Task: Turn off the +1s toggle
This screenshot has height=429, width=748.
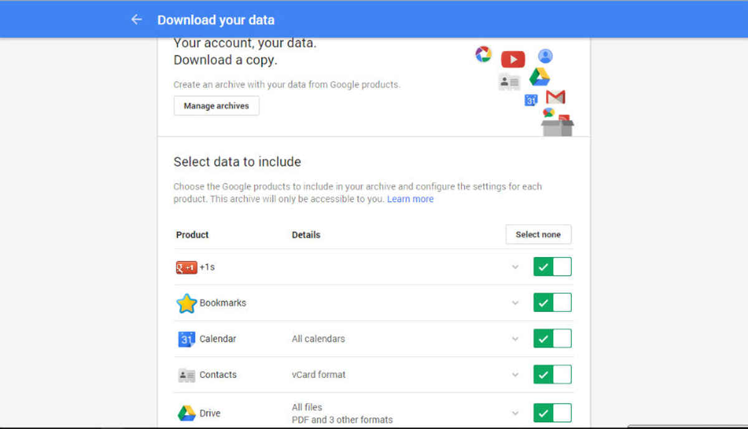Action: click(x=552, y=266)
